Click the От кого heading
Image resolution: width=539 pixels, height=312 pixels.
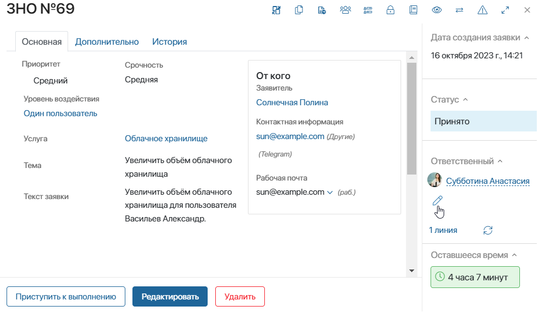273,76
